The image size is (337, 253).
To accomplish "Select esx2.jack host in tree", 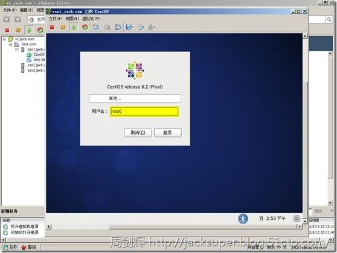I will [x=36, y=65].
